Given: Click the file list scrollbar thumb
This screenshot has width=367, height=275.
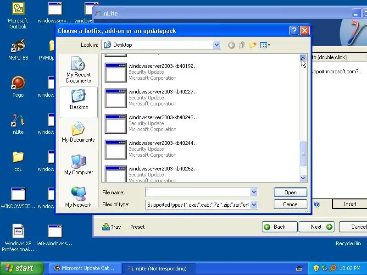Looking at the screenshot, I should pos(303,154).
